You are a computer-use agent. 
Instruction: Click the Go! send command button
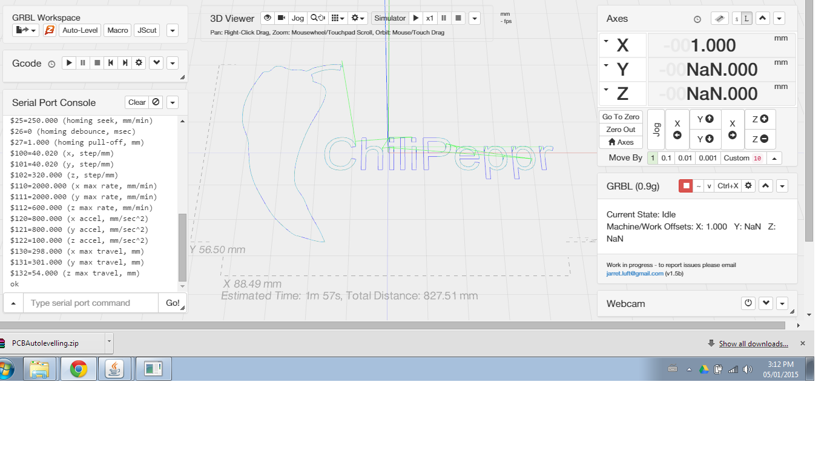point(173,303)
